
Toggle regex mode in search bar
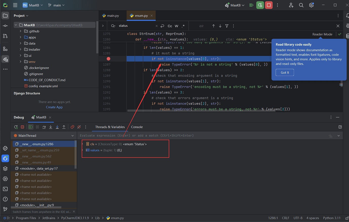pyautogui.click(x=183, y=26)
